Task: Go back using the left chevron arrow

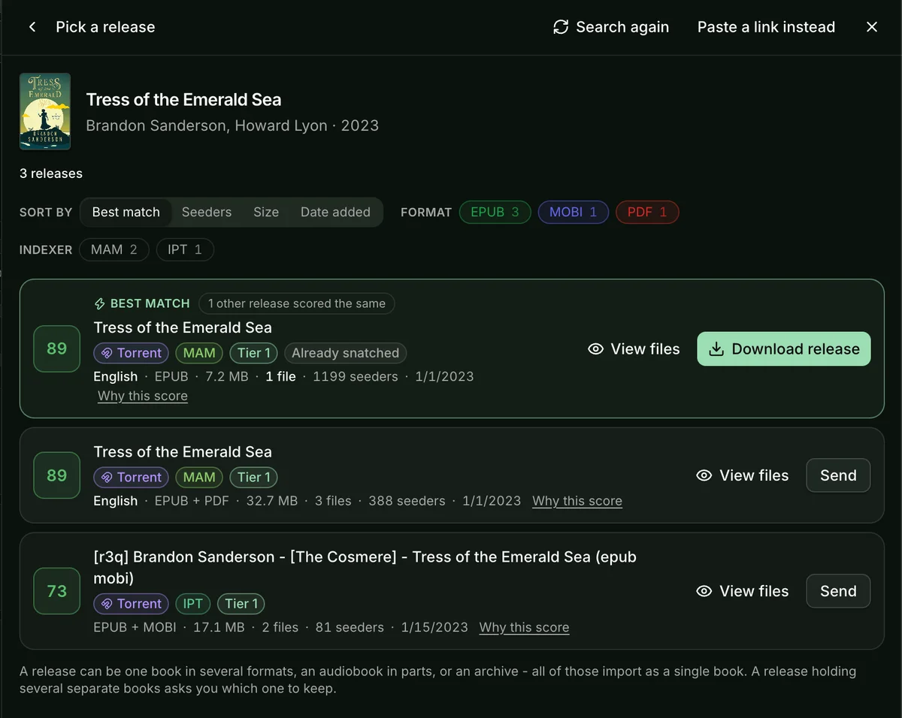Action: point(32,27)
